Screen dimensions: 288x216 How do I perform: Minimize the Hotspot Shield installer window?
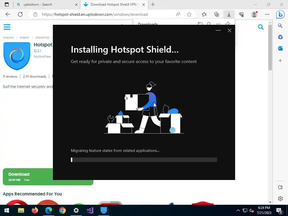tap(218, 30)
